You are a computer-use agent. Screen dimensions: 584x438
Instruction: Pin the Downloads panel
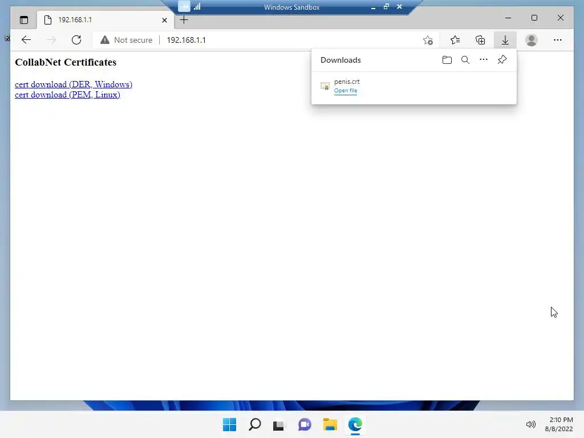tap(502, 59)
